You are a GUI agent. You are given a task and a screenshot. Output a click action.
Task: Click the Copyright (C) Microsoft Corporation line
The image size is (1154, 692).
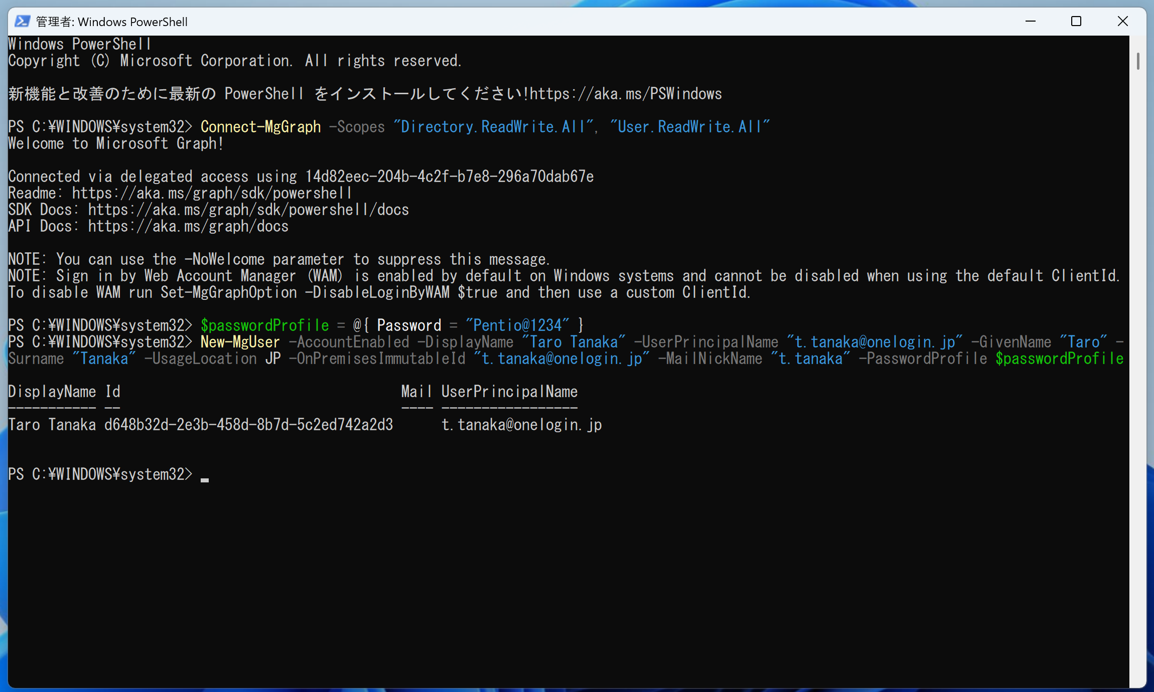pos(235,61)
